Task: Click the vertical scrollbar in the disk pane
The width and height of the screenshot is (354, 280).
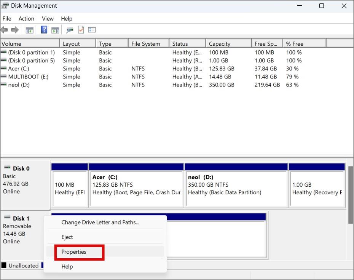Action: (351, 195)
